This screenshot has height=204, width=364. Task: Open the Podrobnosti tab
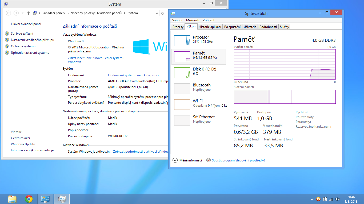(x=268, y=27)
